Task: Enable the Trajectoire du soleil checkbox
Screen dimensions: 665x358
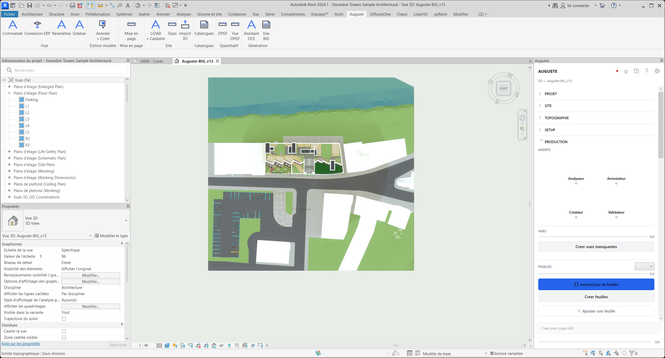Action: (x=64, y=319)
